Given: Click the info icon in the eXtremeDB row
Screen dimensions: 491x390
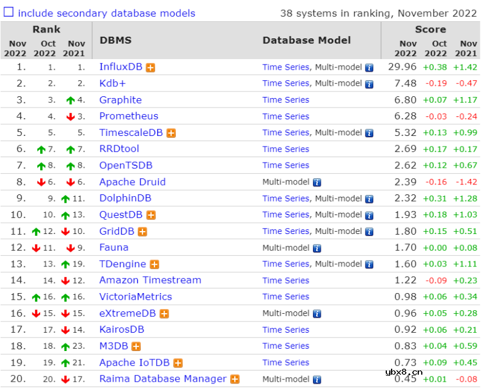Looking at the screenshot, I should tap(317, 314).
